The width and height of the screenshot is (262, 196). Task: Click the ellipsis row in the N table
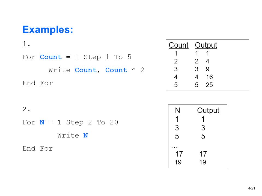(x=174, y=147)
